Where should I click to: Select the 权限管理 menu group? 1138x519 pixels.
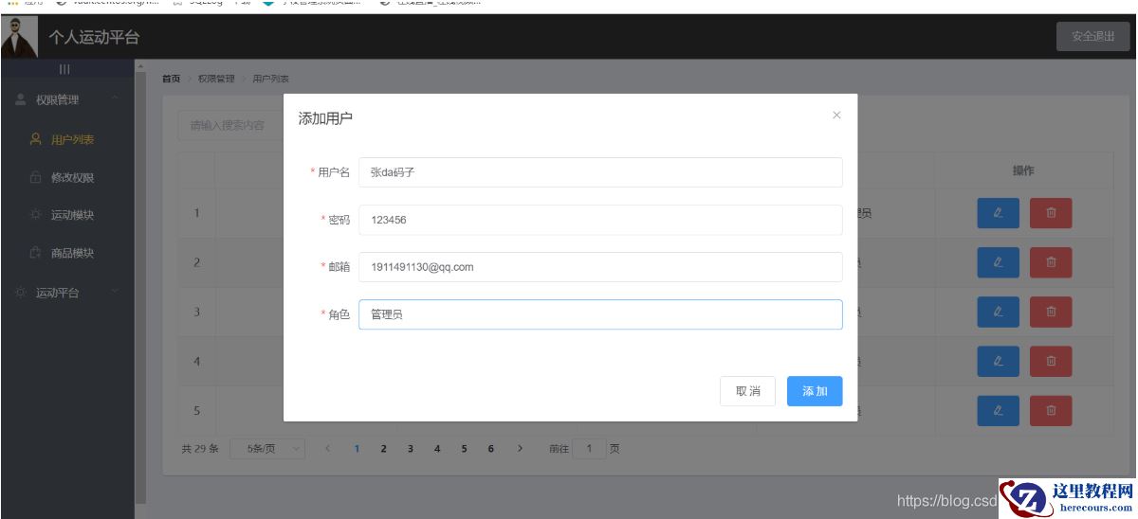pos(67,99)
